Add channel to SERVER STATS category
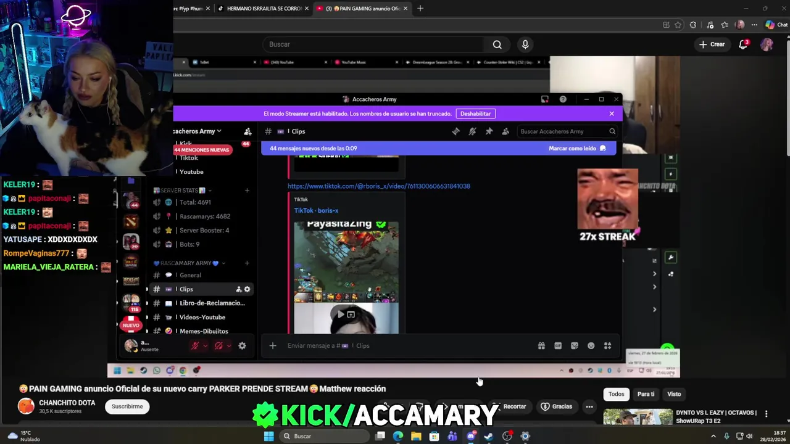Screen dimensions: 790x444 [x=247, y=191]
